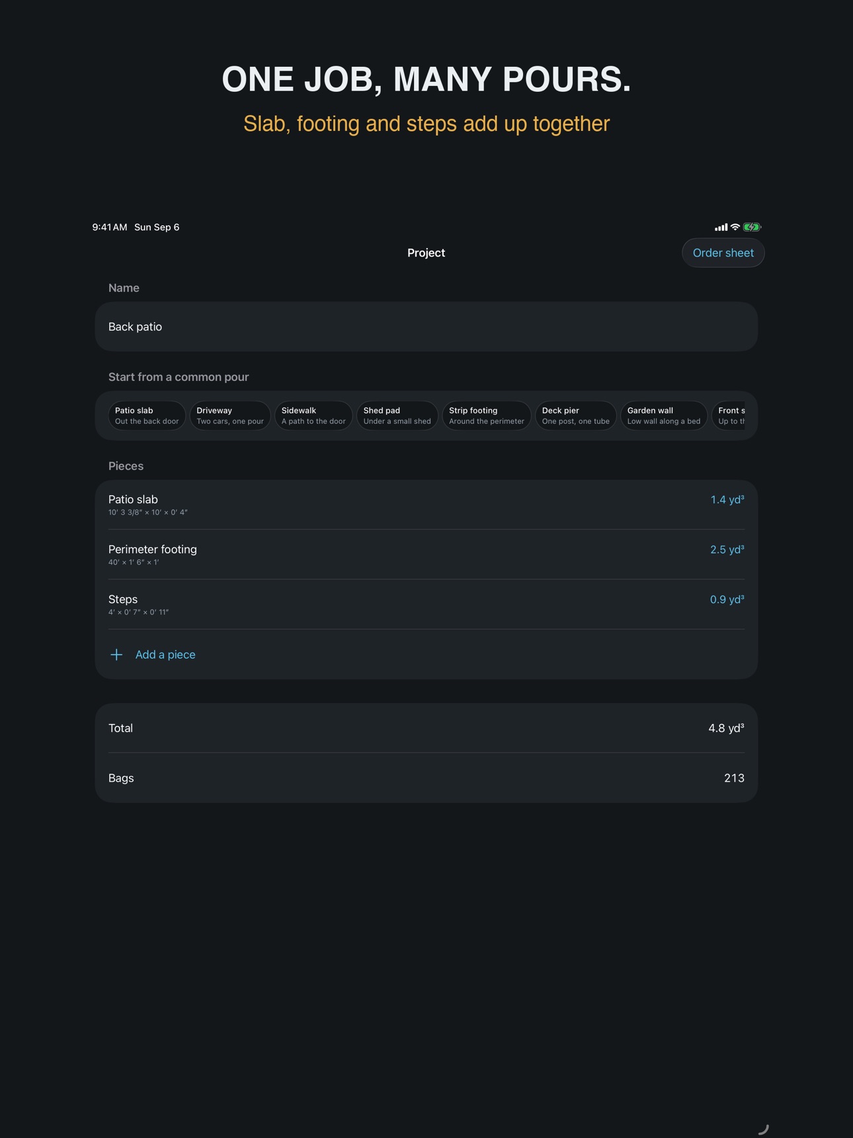Viewport: 853px width, 1138px height.
Task: Choose the Patio slab common pour chip
Action: (147, 415)
